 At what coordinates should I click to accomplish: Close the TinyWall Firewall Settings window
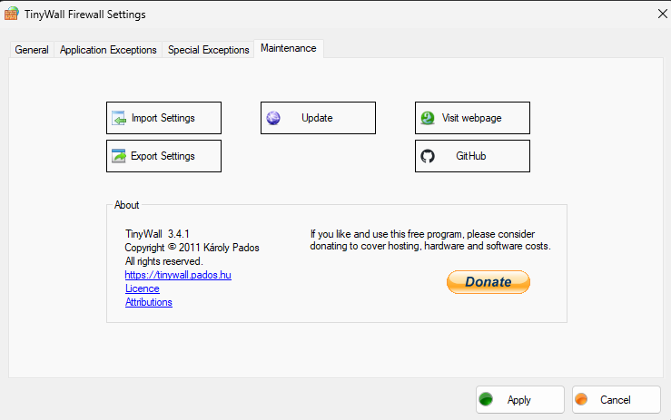(660, 14)
